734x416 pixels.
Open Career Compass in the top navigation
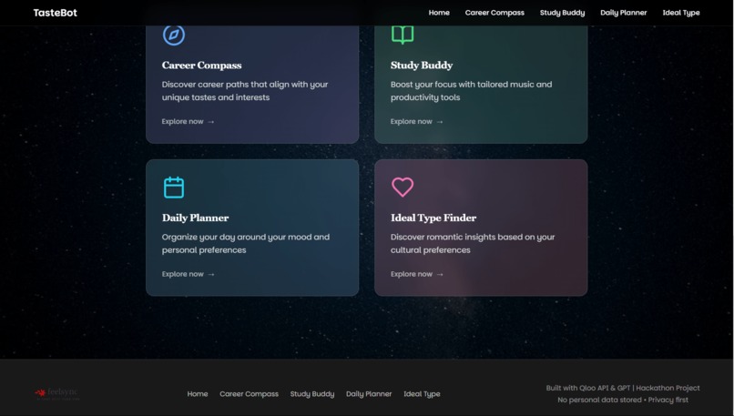tap(494, 13)
